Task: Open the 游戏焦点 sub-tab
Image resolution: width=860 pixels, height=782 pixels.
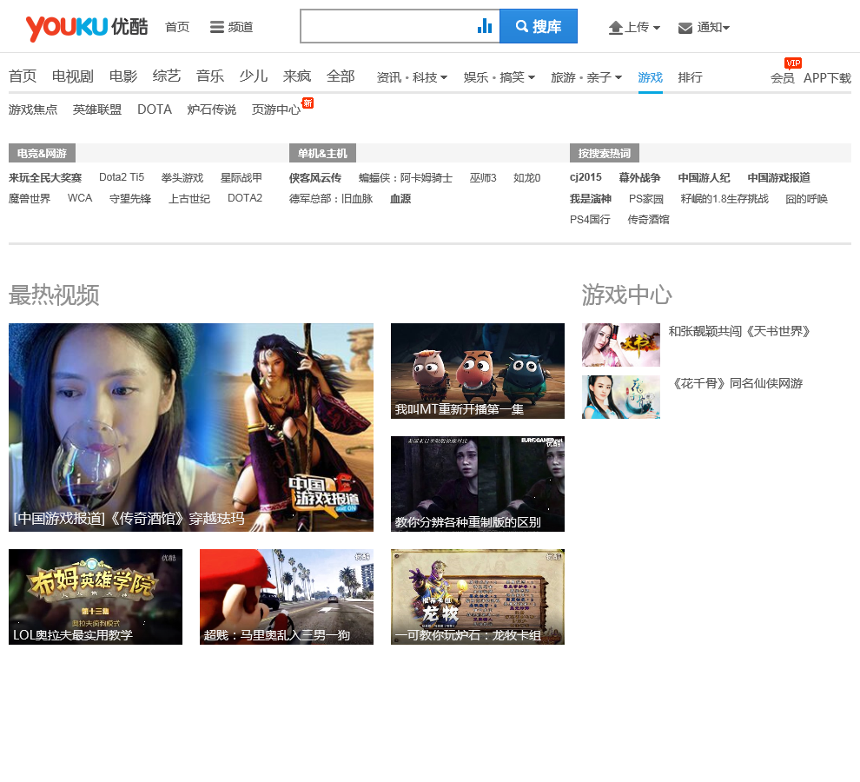Action: point(33,109)
